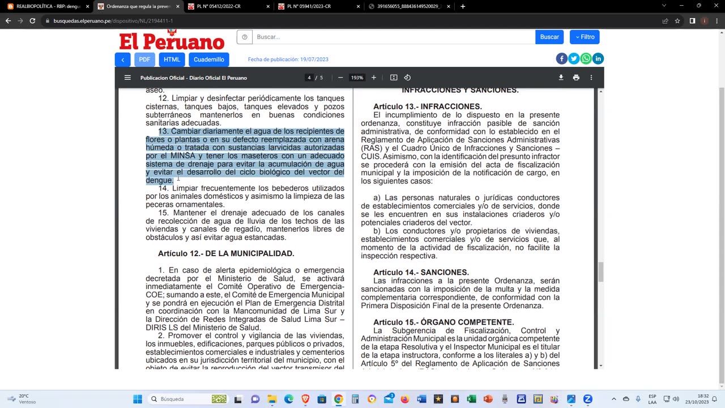Reload the current page

coord(32,21)
